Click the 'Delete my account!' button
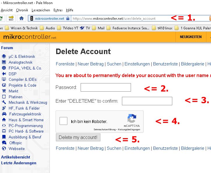Screen dimensions: 211x173 78,137
